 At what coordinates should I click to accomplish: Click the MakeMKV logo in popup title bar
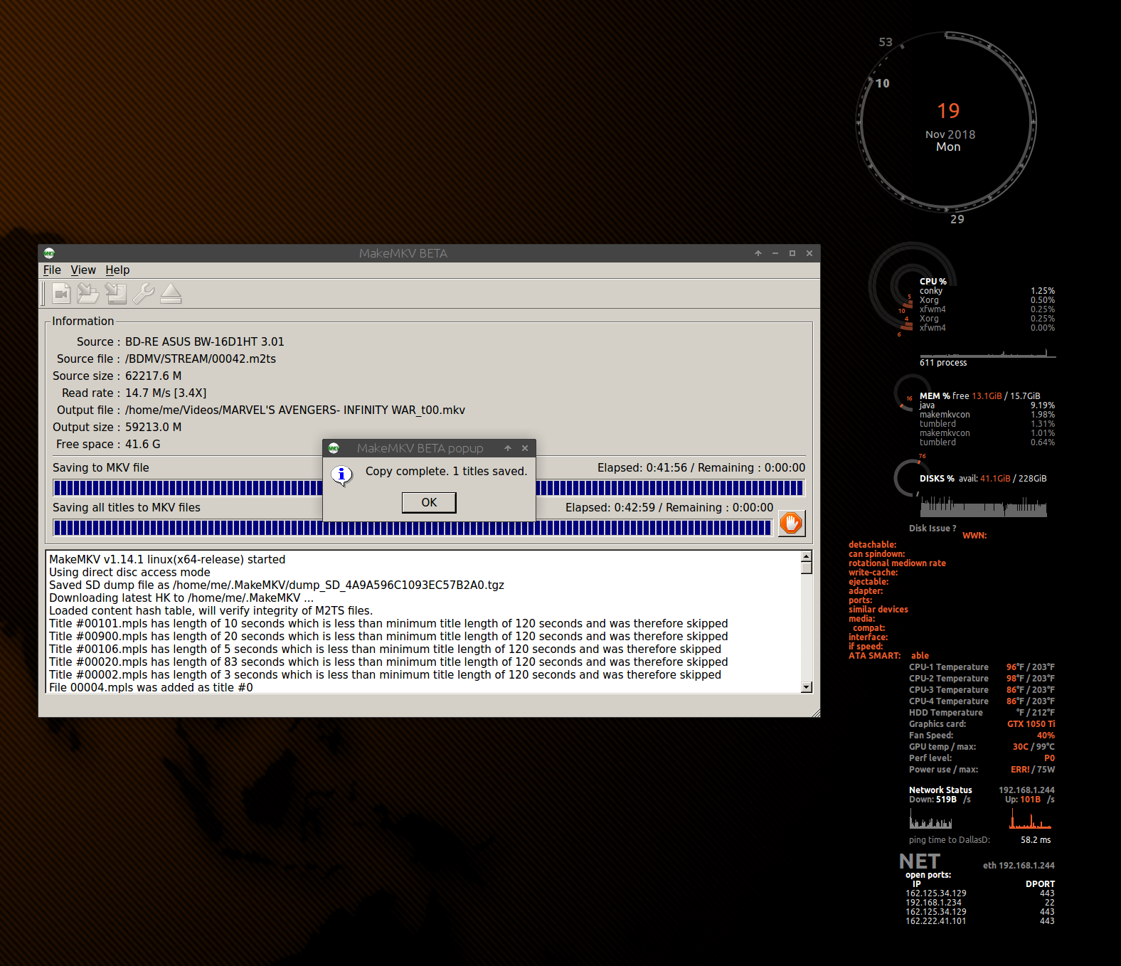[x=334, y=448]
